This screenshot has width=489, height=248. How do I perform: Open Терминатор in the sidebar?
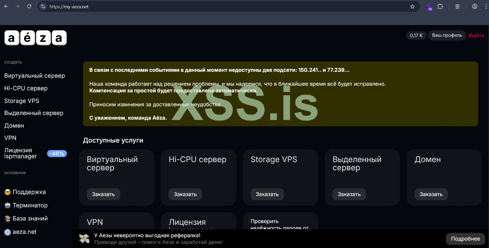click(x=30, y=205)
